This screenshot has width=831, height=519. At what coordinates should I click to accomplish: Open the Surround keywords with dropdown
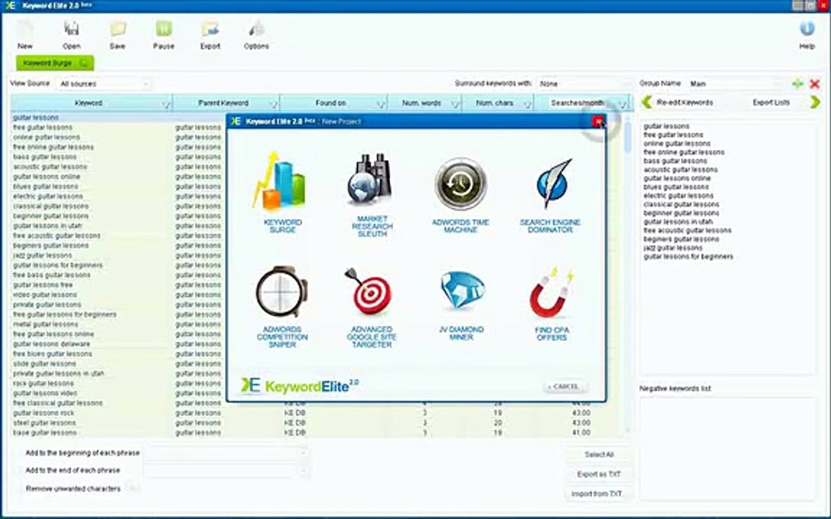[x=584, y=84]
